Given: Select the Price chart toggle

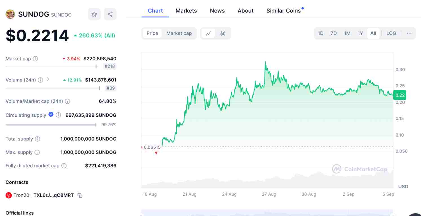Looking at the screenshot, I should coord(152,33).
